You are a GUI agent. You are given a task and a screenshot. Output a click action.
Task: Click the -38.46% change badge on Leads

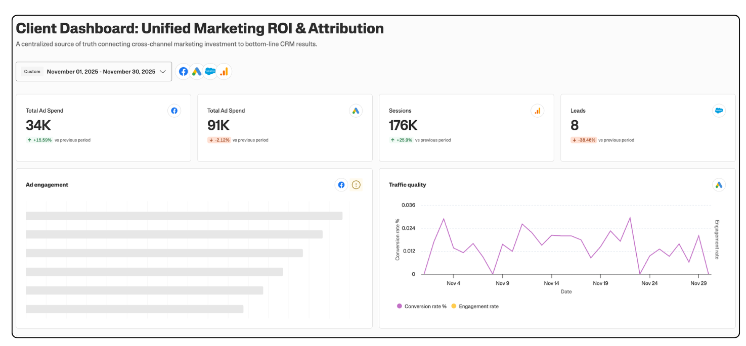[x=584, y=140]
